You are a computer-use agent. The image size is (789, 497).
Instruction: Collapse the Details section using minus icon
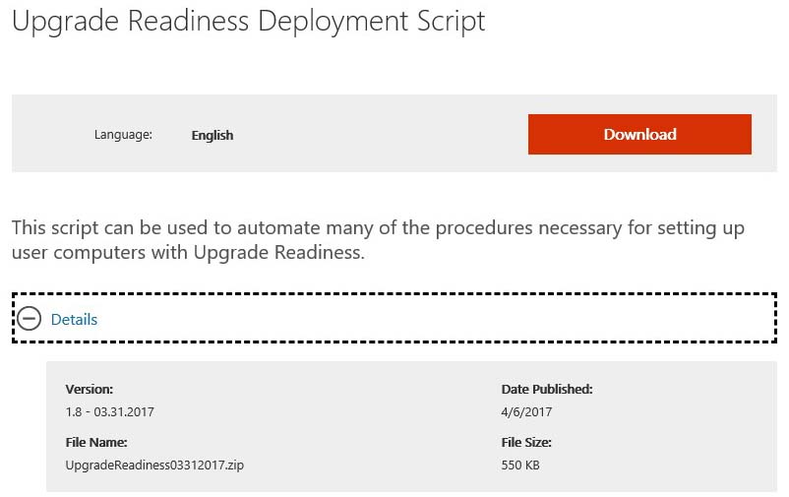pyautogui.click(x=30, y=319)
